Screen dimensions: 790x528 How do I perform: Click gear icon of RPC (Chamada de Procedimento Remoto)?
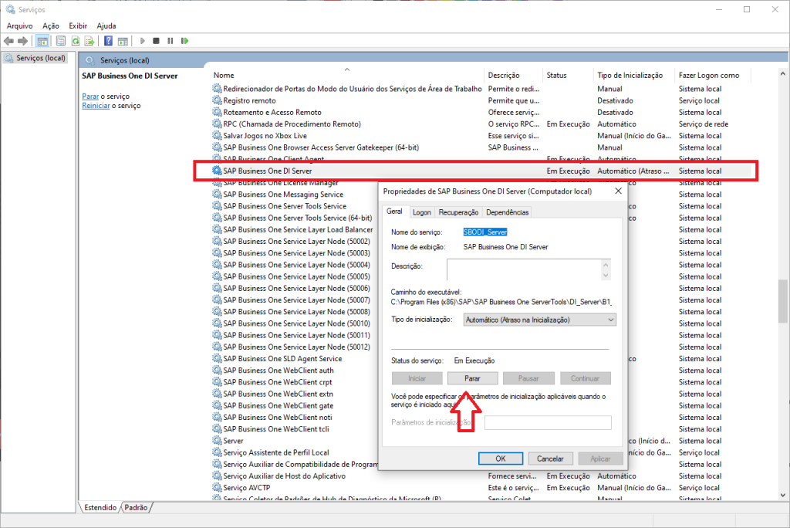[217, 124]
